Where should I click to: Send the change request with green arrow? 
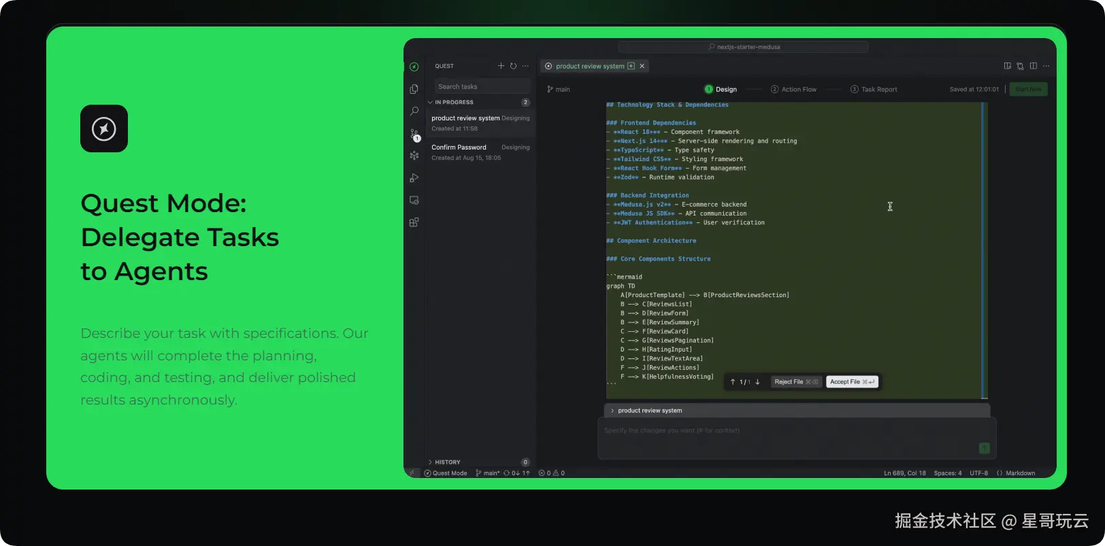pyautogui.click(x=984, y=448)
